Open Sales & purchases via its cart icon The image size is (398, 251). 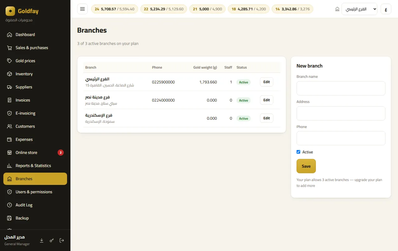10,48
